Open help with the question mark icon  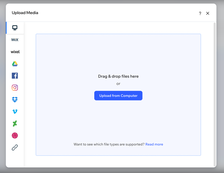point(200,13)
